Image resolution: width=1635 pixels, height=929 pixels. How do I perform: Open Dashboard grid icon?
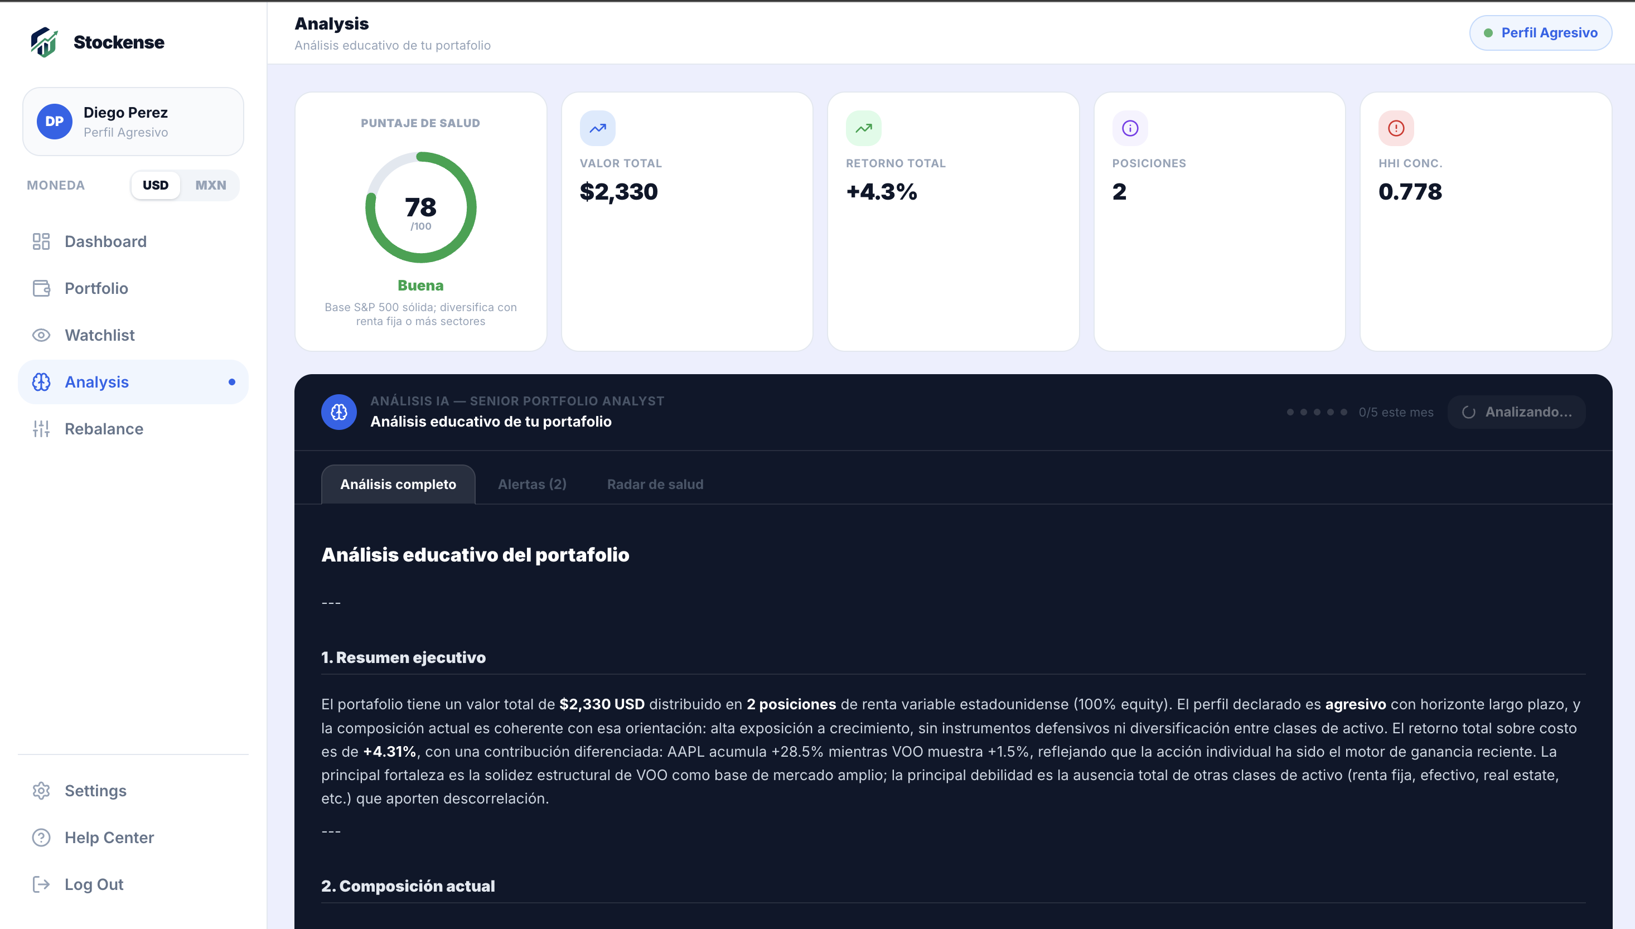coord(41,241)
